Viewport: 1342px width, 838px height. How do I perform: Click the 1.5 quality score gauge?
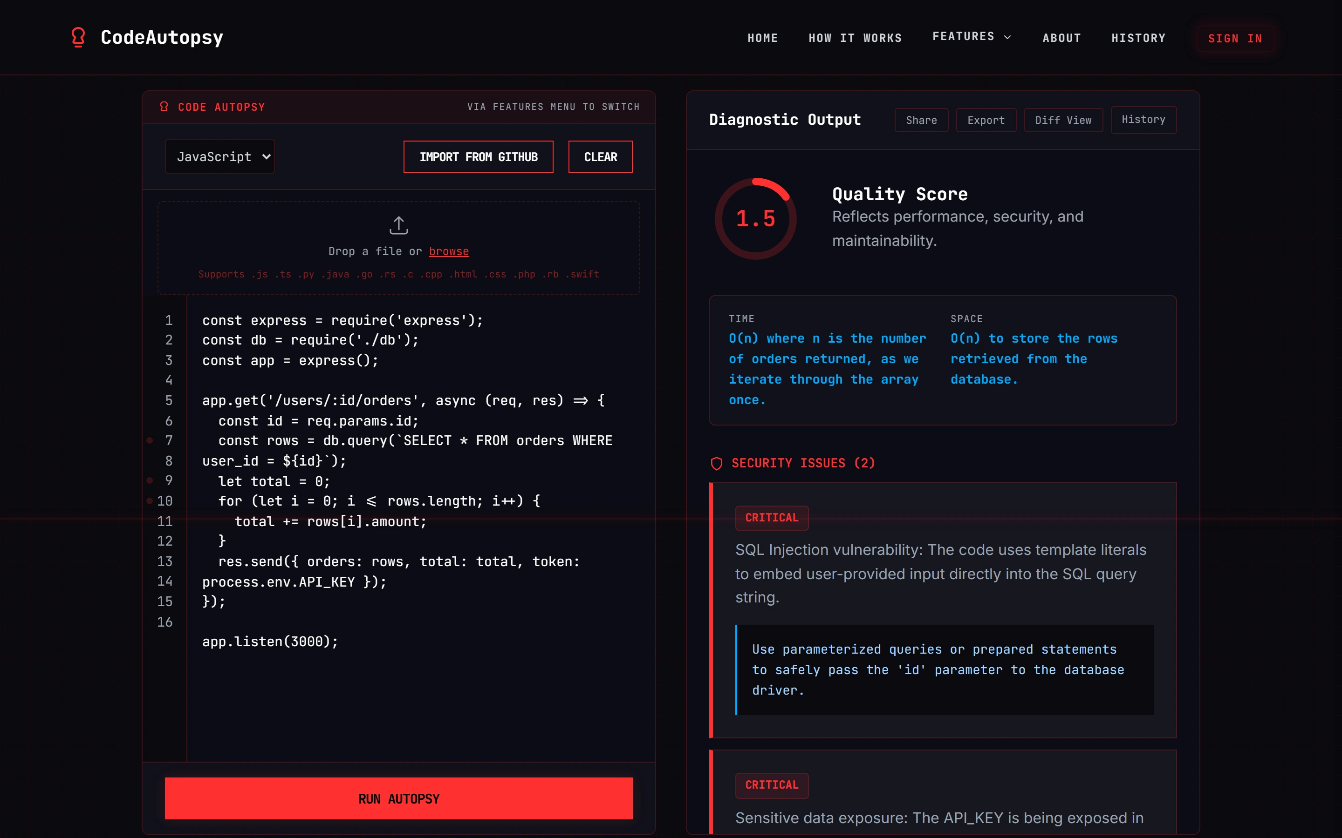[755, 219]
